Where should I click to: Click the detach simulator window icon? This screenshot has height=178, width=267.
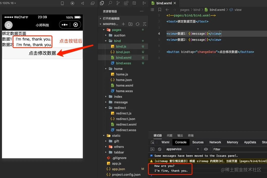93,3
